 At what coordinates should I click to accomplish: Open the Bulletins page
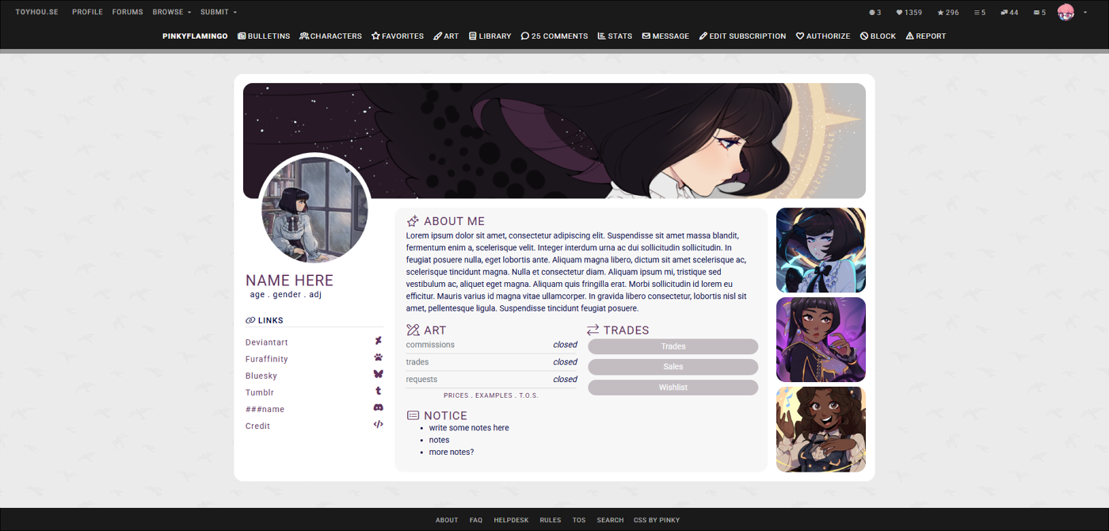pos(264,36)
